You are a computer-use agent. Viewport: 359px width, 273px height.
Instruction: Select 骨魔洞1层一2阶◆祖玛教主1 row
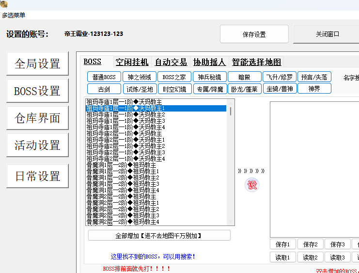(156, 172)
